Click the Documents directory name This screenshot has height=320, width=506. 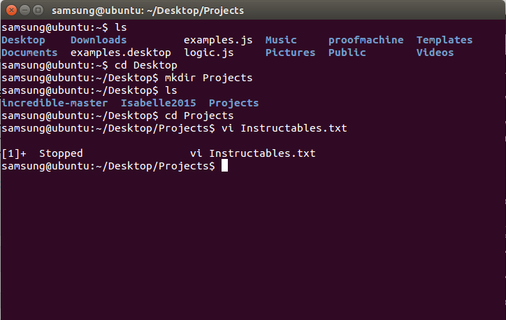pyautogui.click(x=29, y=53)
